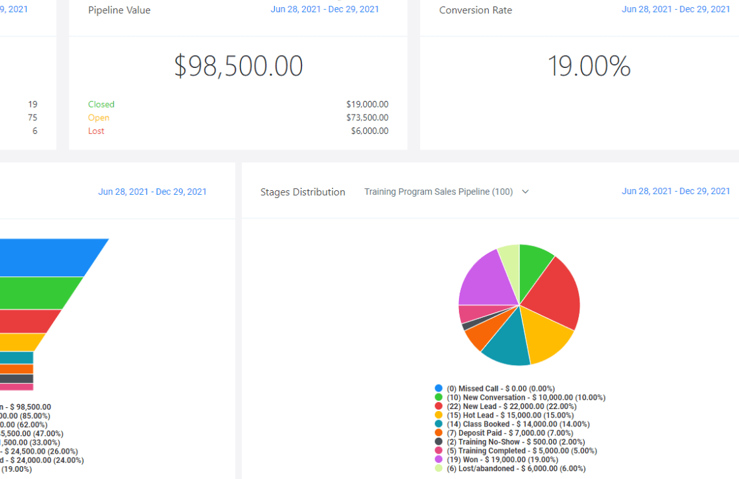
Task: Click the Conversion Rate heading
Action: [476, 10]
